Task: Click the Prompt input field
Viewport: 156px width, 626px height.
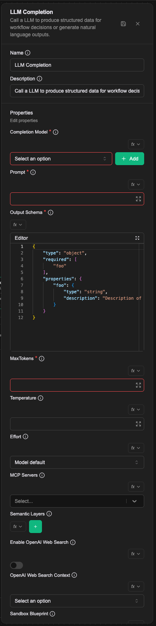Action: click(x=77, y=199)
